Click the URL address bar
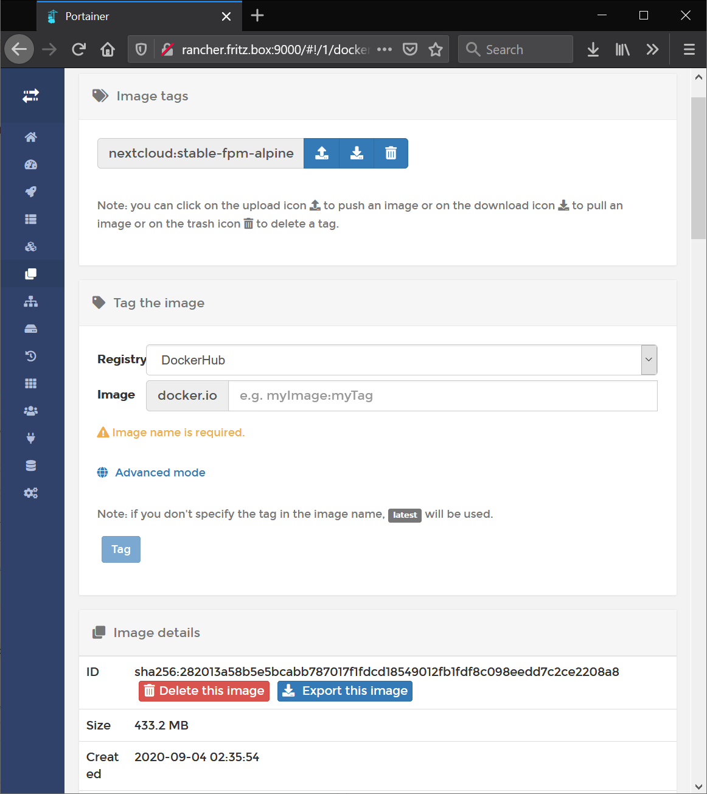 click(275, 49)
